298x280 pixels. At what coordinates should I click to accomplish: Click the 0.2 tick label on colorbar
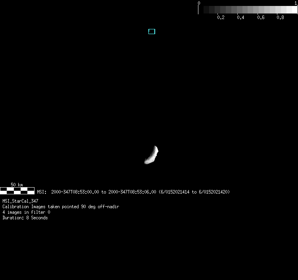[x=221, y=17]
